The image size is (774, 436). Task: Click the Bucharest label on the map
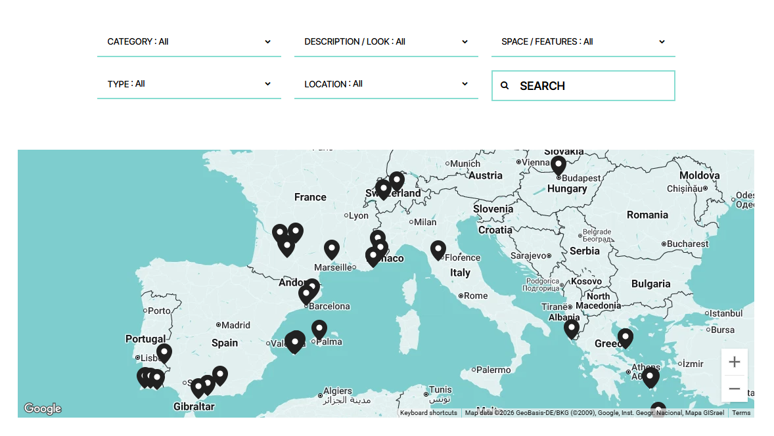pos(687,244)
